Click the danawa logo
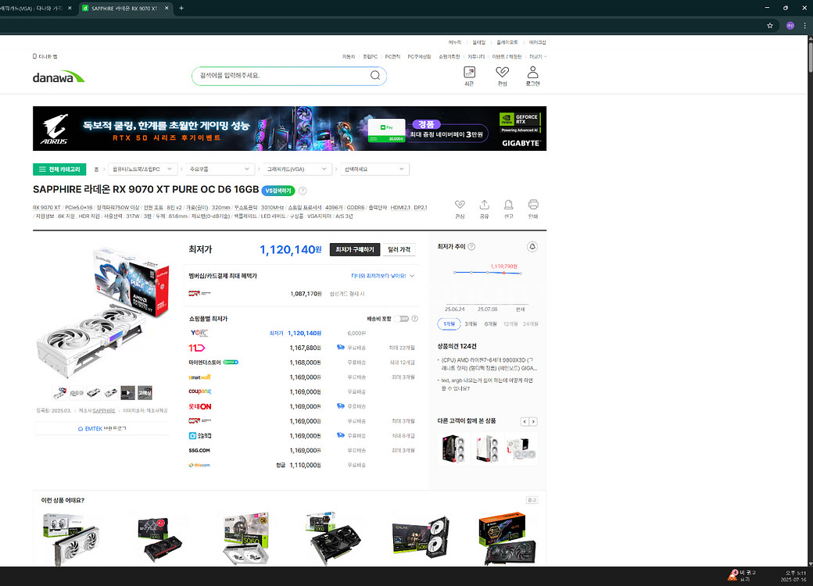Viewport: 813px width, 586px height. 59,77
